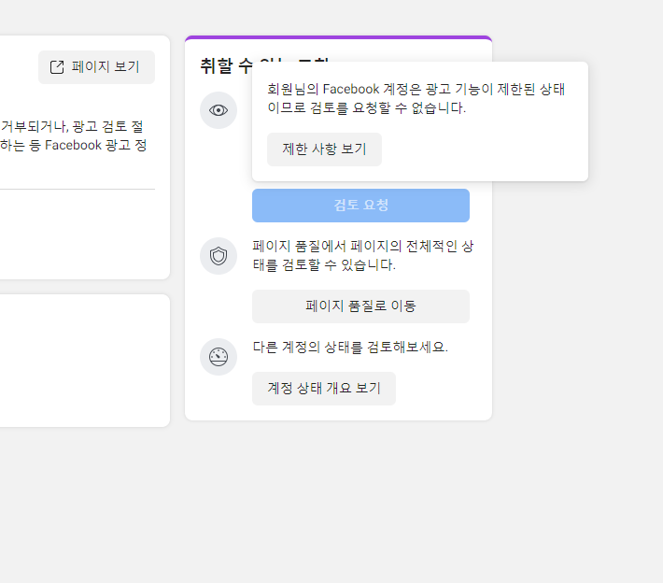Click the eye review icon

click(x=219, y=110)
